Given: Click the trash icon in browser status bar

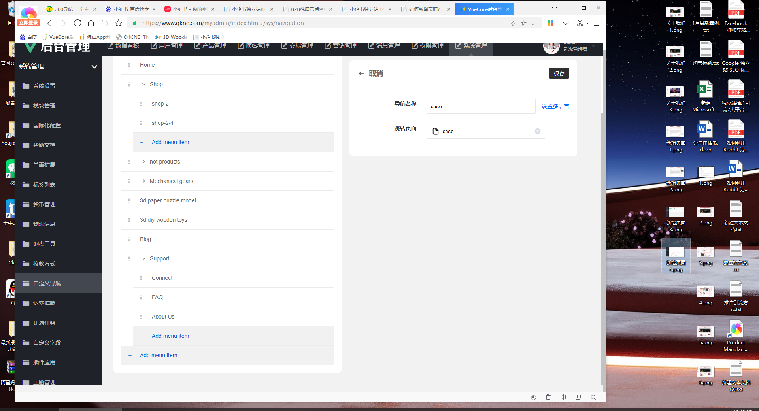Looking at the screenshot, I should (548, 397).
